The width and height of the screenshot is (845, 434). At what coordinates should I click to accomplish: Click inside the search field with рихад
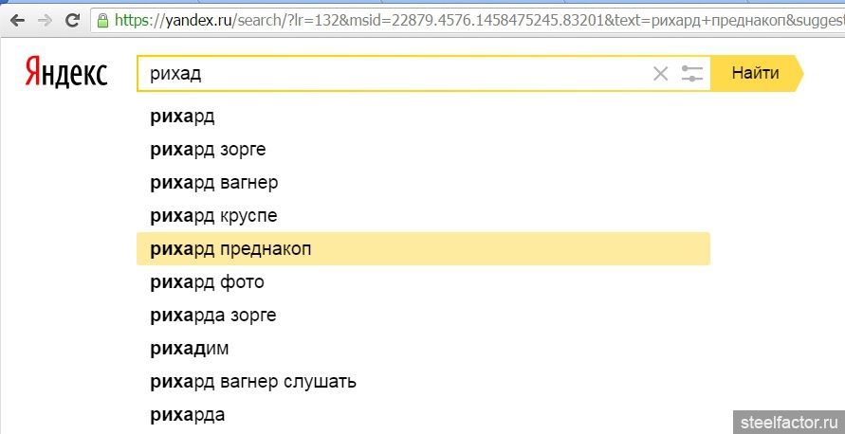tap(394, 73)
